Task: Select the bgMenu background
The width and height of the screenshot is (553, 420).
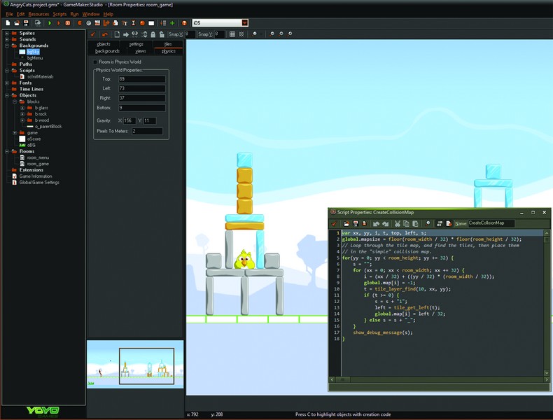Action: point(35,58)
